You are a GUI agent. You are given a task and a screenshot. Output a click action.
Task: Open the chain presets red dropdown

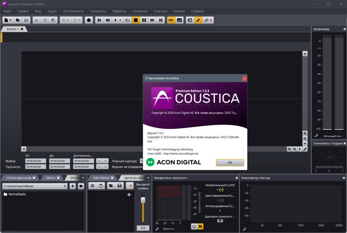(130, 186)
